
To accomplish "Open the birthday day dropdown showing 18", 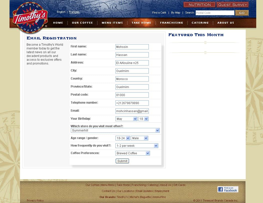I will pos(144,119).
